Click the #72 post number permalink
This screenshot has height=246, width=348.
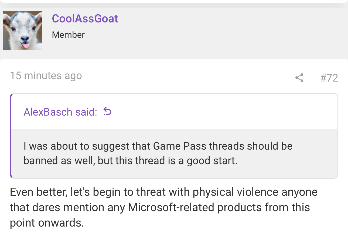coord(329,78)
